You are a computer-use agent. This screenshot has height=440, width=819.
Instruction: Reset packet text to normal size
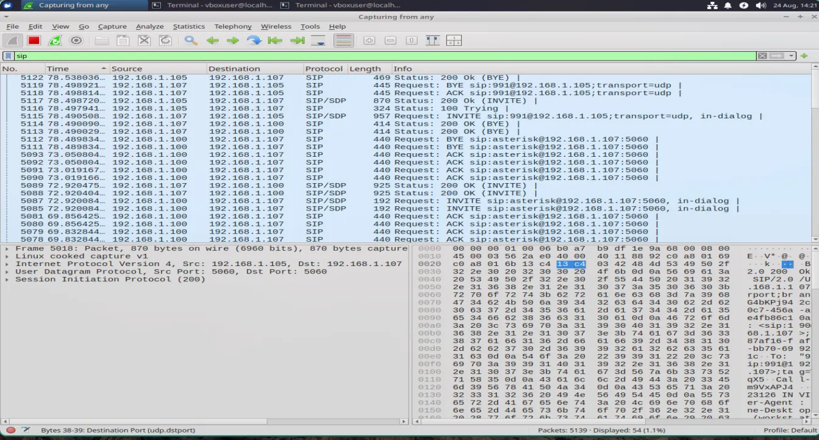click(x=412, y=40)
